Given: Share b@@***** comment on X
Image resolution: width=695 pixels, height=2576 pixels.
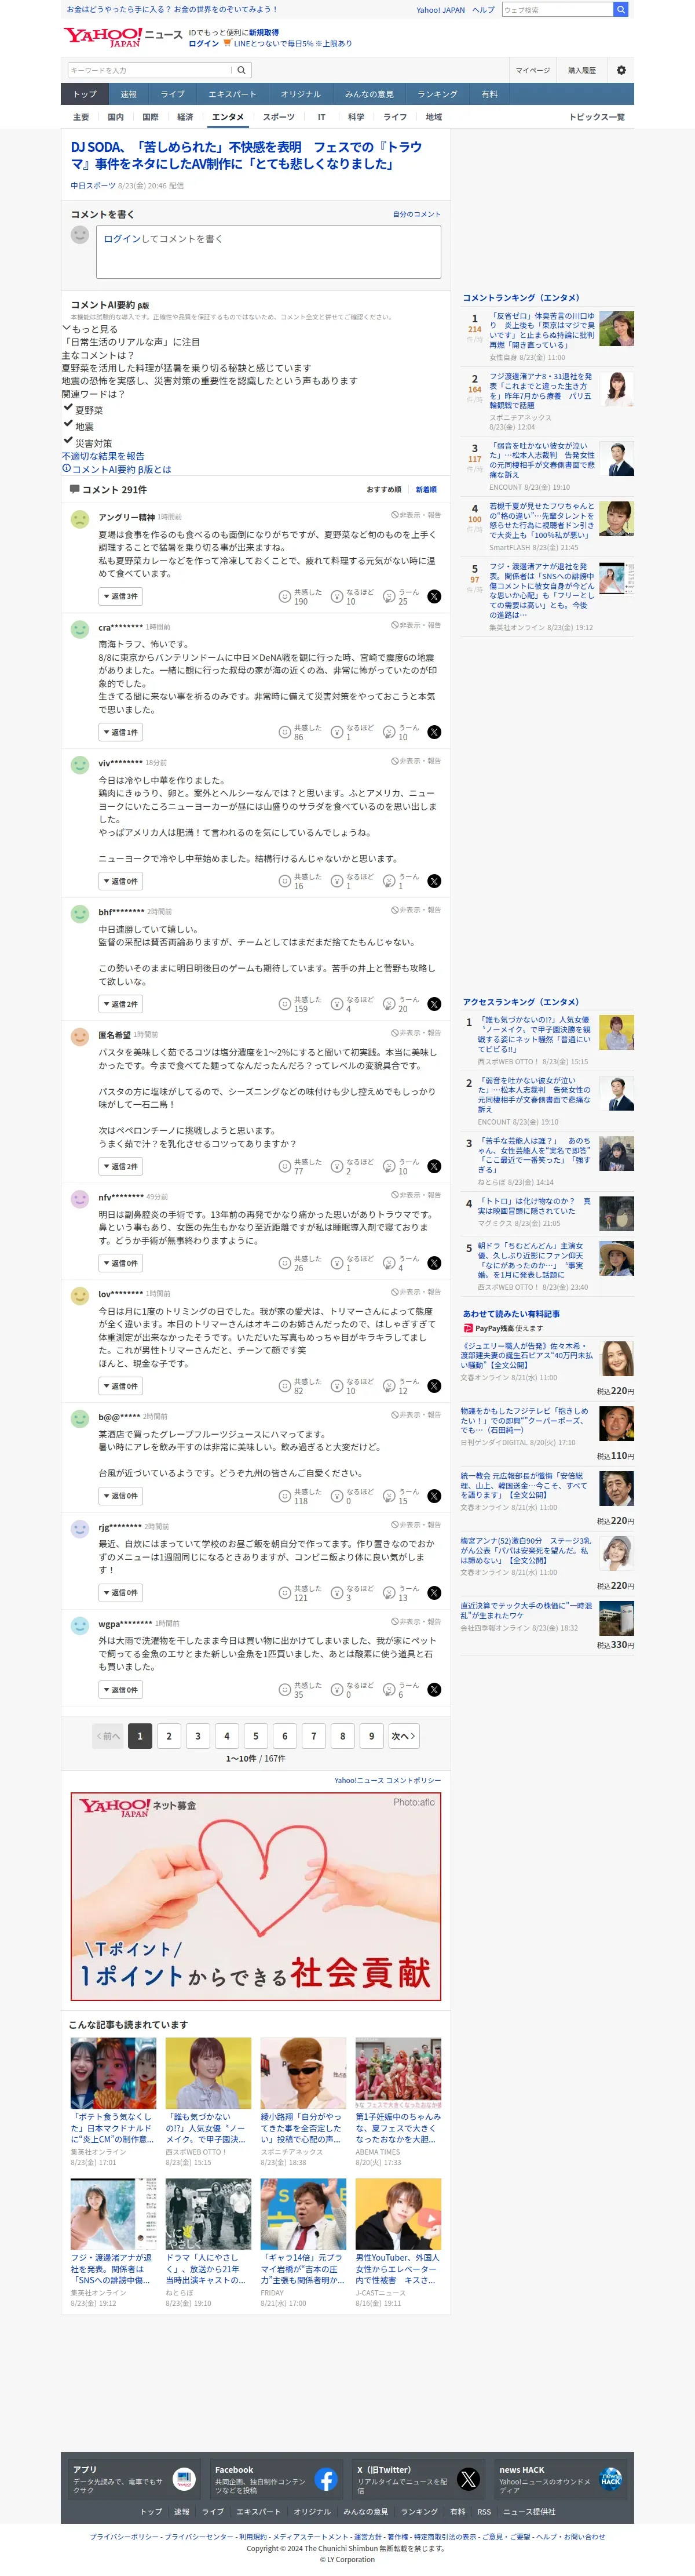Looking at the screenshot, I should pyautogui.click(x=434, y=1496).
